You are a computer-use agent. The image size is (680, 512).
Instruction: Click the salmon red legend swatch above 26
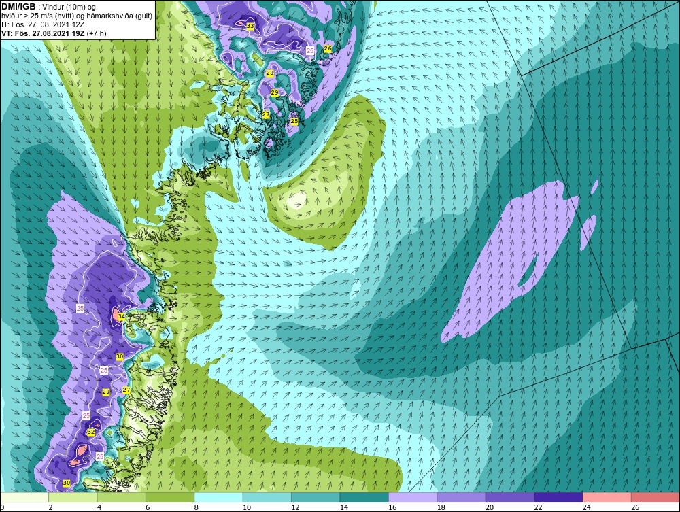coord(656,497)
